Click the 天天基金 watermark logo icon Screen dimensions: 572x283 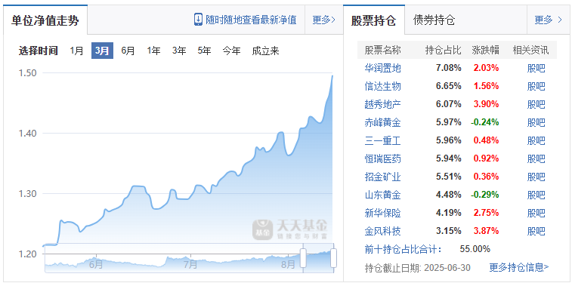coord(262,229)
